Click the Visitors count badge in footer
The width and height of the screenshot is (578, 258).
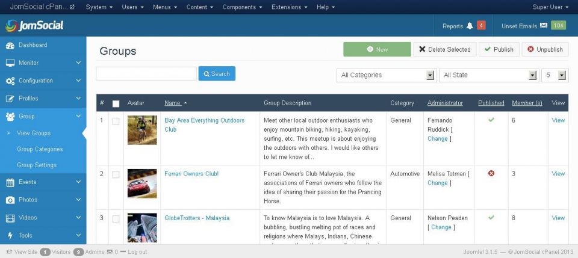(x=45, y=252)
